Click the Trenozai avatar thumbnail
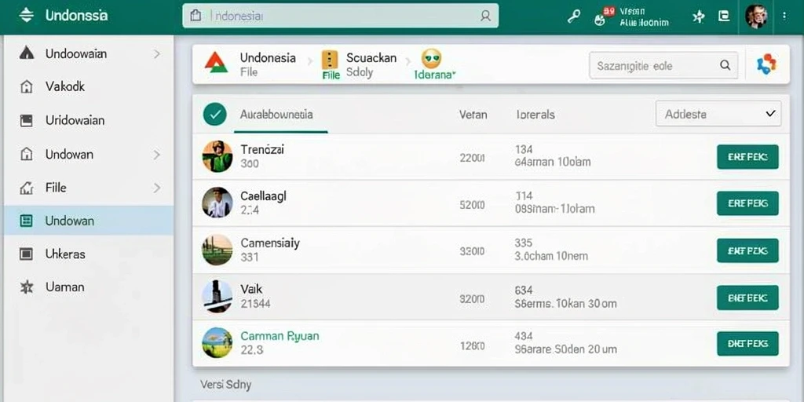This screenshot has width=804, height=402. (x=217, y=156)
